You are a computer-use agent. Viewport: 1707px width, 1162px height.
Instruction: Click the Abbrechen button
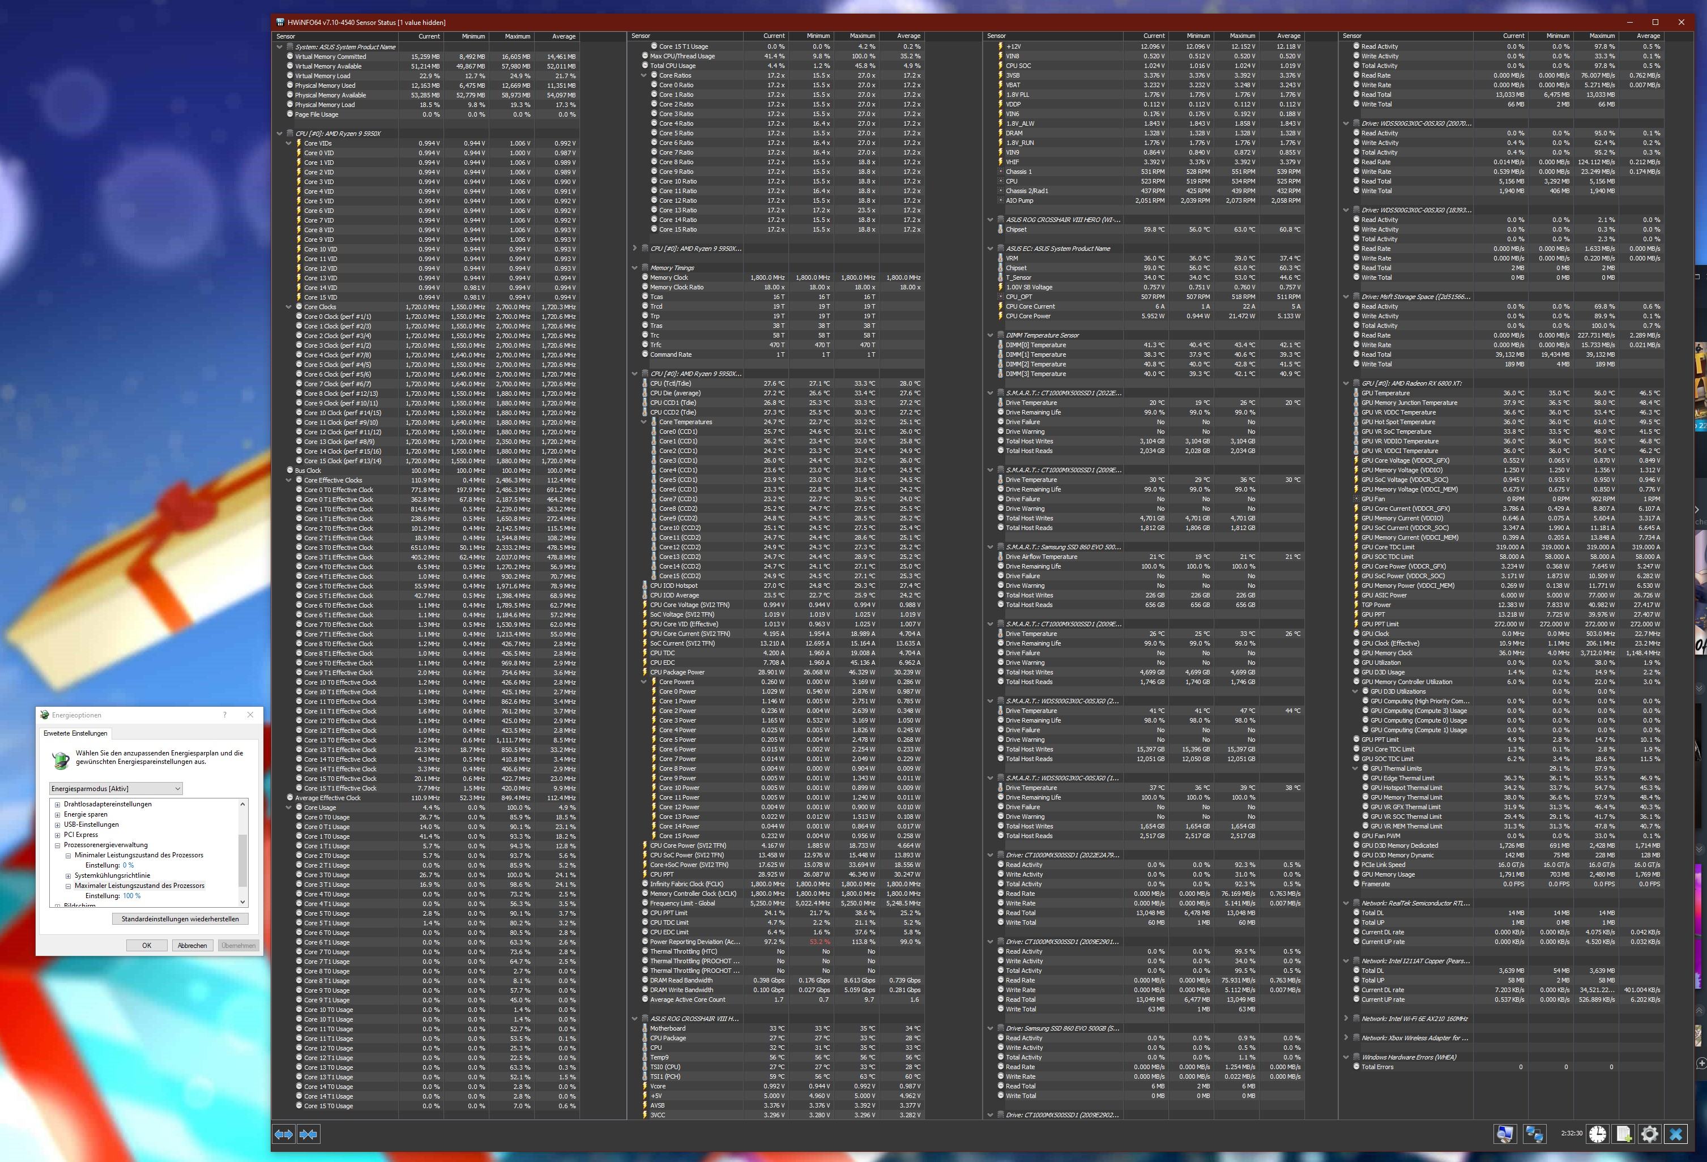[193, 945]
